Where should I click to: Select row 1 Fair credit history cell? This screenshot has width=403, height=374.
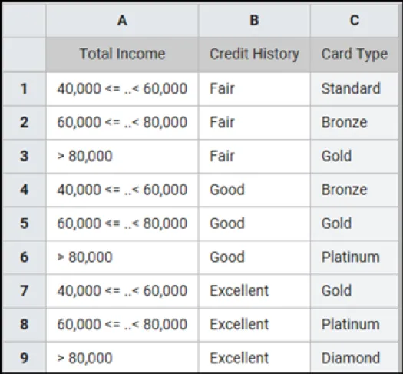(x=254, y=89)
